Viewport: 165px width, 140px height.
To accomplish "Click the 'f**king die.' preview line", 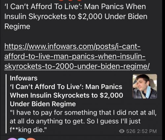I will (28, 130).
